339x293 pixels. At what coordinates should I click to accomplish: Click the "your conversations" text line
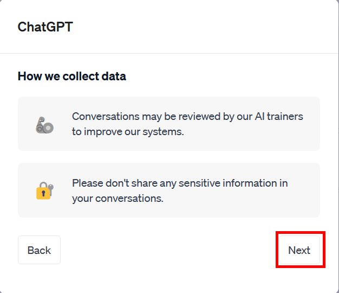click(118, 198)
